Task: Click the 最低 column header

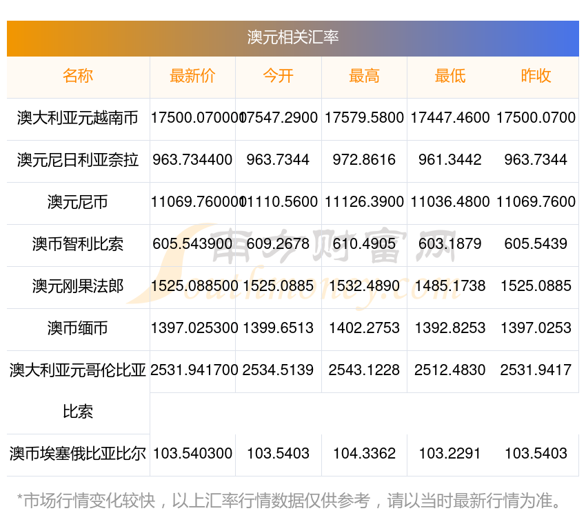Action: point(449,76)
